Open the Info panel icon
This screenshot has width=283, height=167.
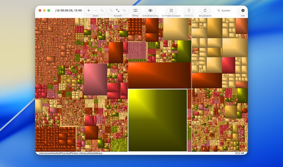tap(243, 11)
